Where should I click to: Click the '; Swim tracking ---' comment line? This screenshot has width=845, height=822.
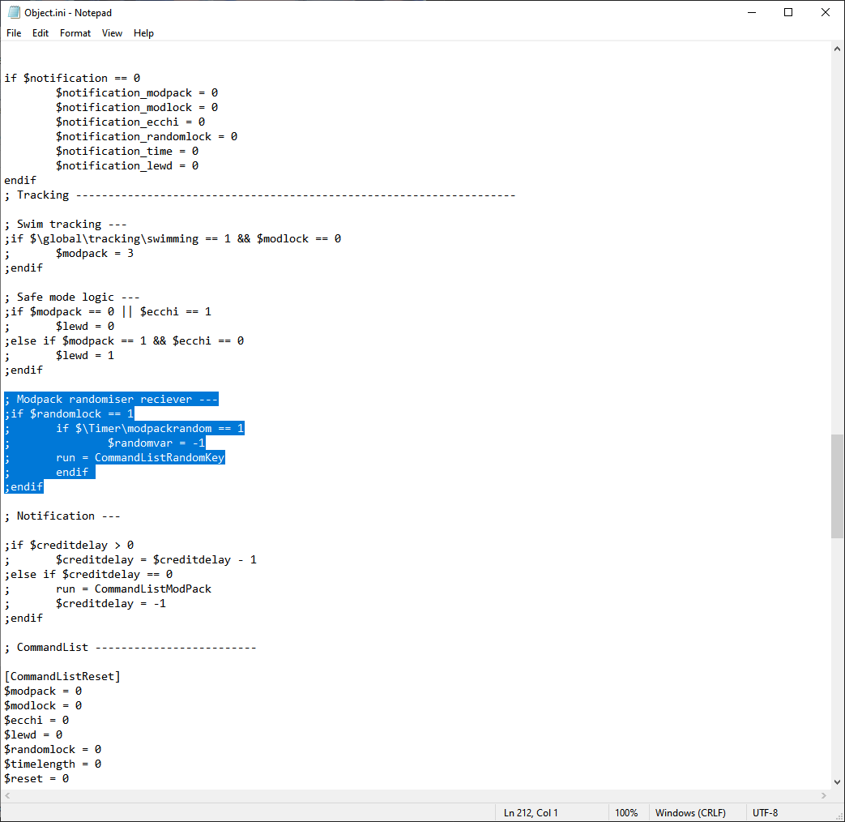pyautogui.click(x=66, y=224)
